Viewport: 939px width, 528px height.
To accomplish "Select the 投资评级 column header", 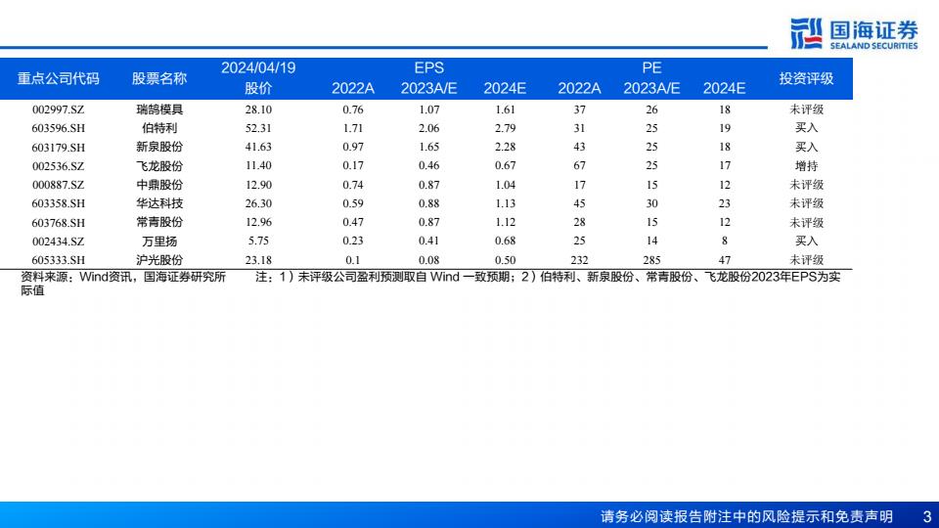I will point(806,78).
